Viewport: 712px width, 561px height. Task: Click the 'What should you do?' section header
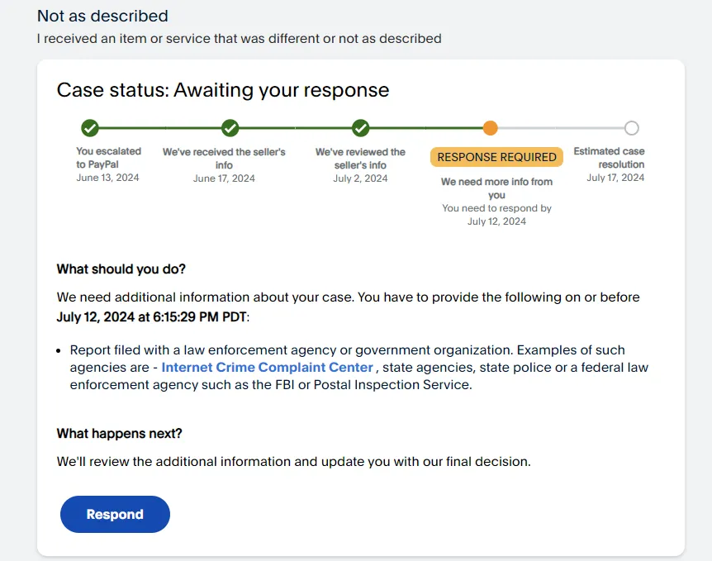(121, 269)
